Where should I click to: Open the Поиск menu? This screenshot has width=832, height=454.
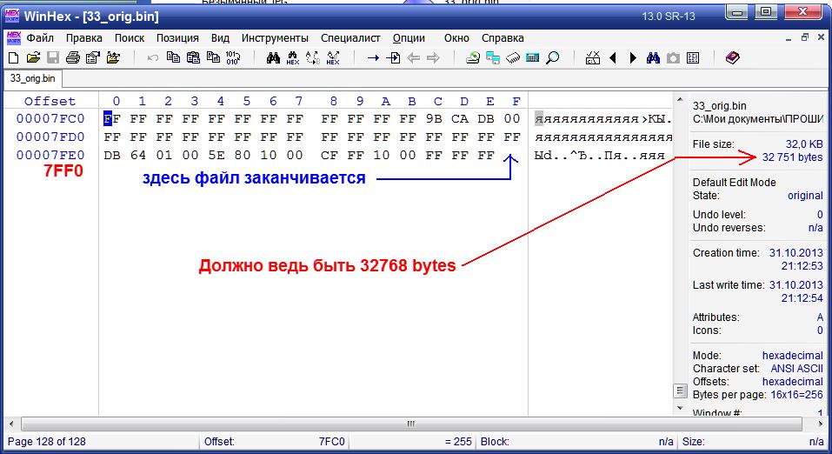[x=130, y=38]
